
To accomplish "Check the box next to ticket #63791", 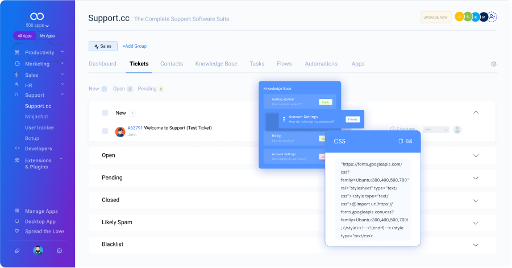I will [105, 131].
